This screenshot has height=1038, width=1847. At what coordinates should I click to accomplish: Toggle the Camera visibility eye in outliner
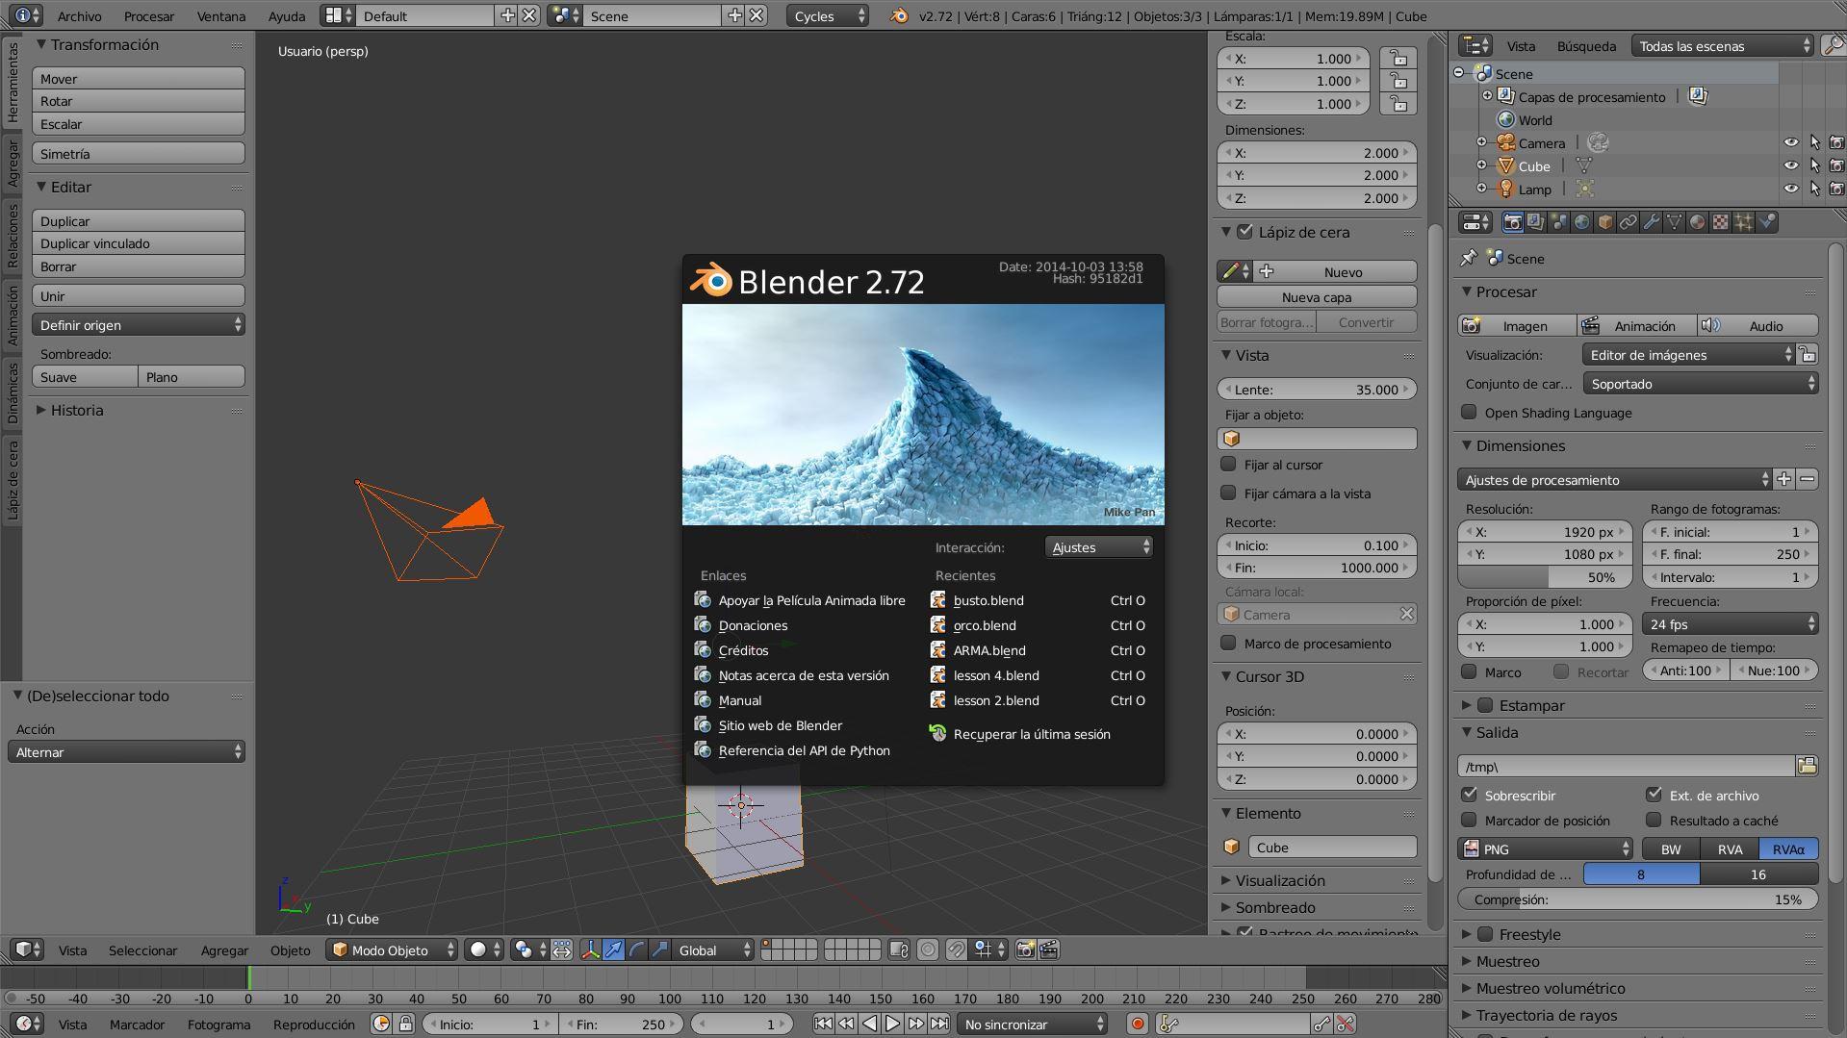click(1790, 142)
